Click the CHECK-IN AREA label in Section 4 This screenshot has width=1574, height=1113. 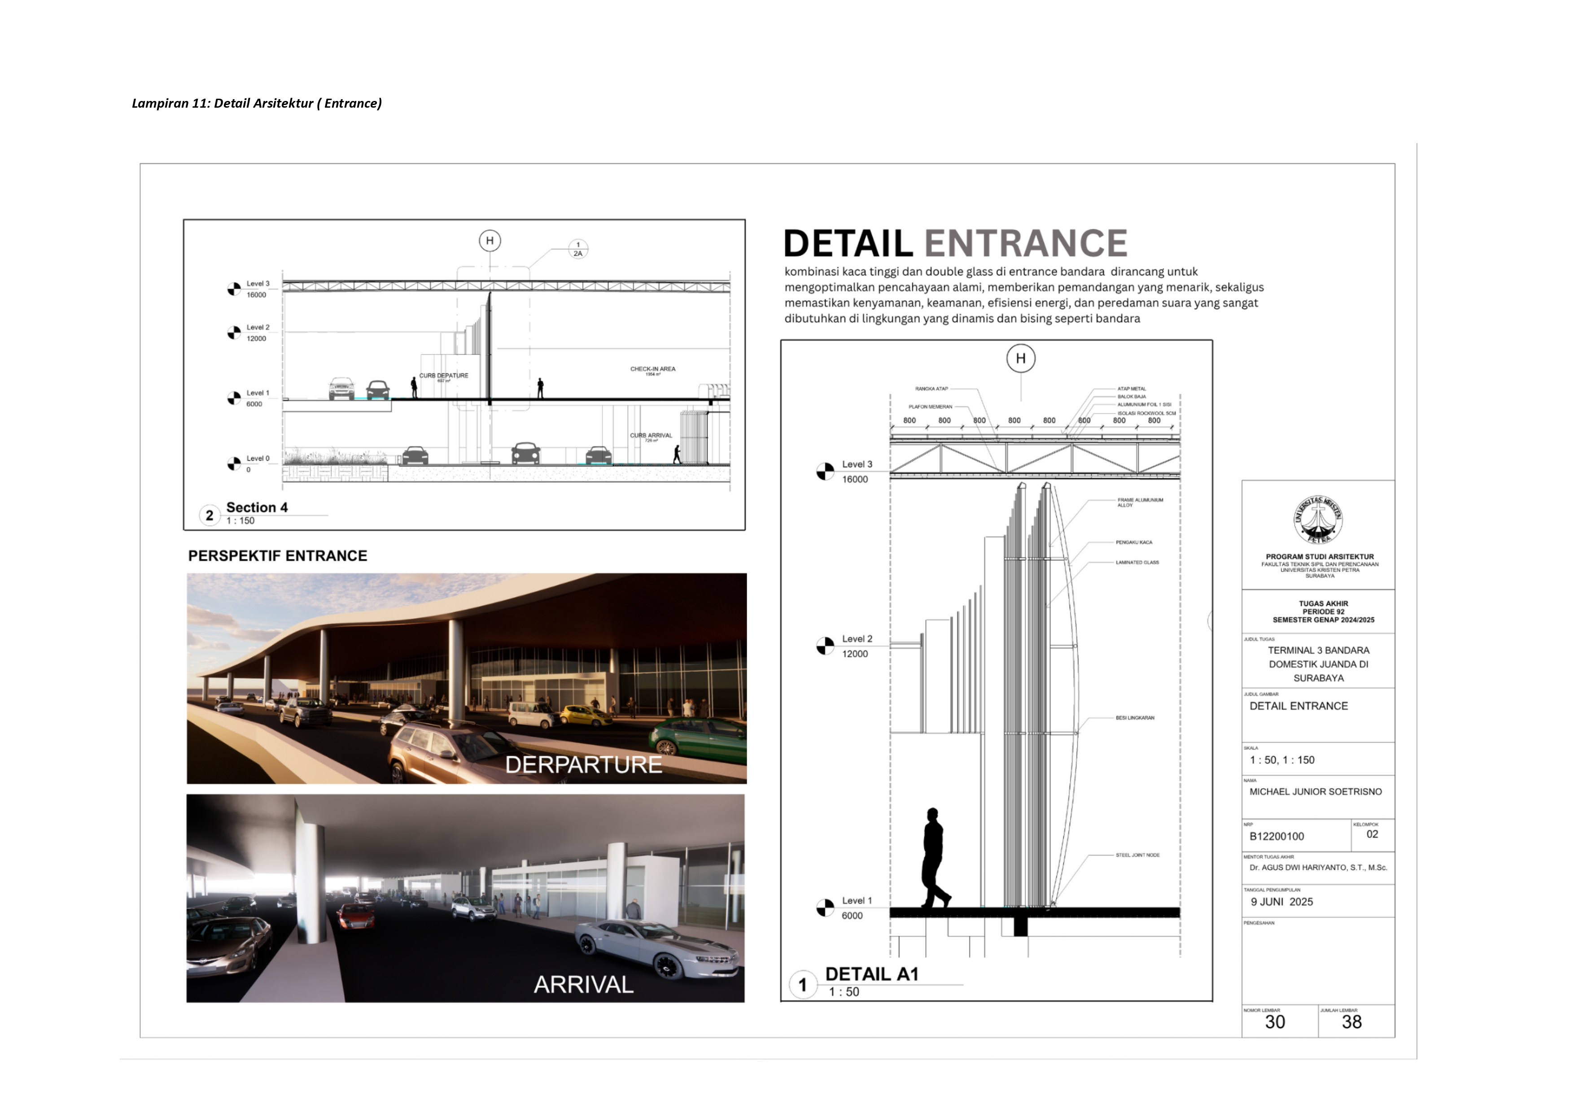(653, 369)
